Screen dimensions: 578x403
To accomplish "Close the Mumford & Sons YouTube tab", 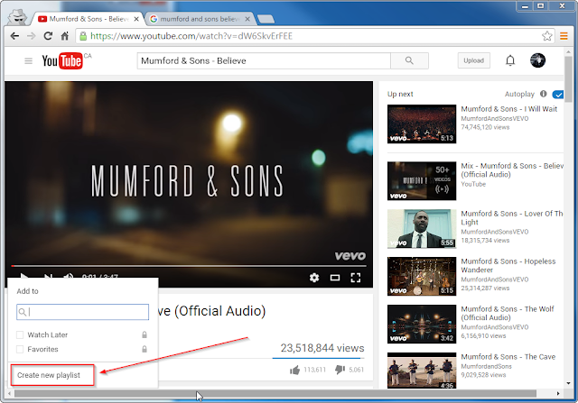I will click(x=136, y=19).
